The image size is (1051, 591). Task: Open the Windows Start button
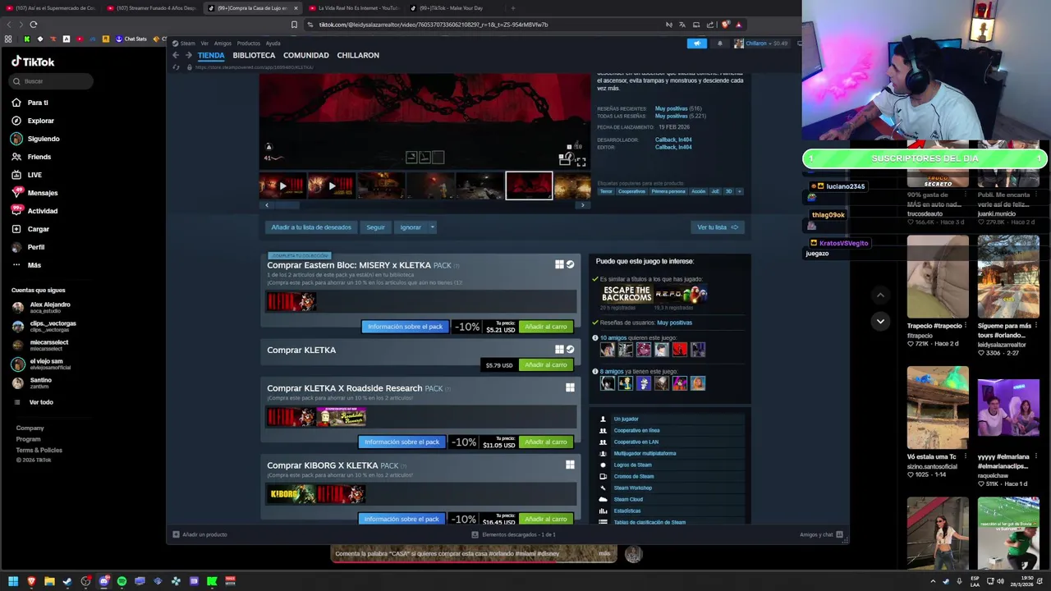[13, 581]
